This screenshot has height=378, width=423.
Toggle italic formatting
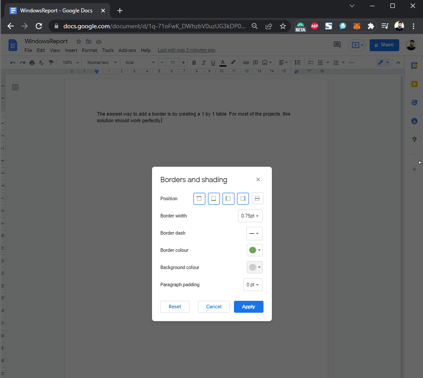204,63
